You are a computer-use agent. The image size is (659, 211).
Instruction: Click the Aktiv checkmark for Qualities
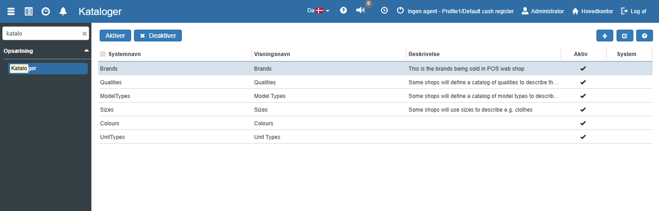pyautogui.click(x=583, y=82)
